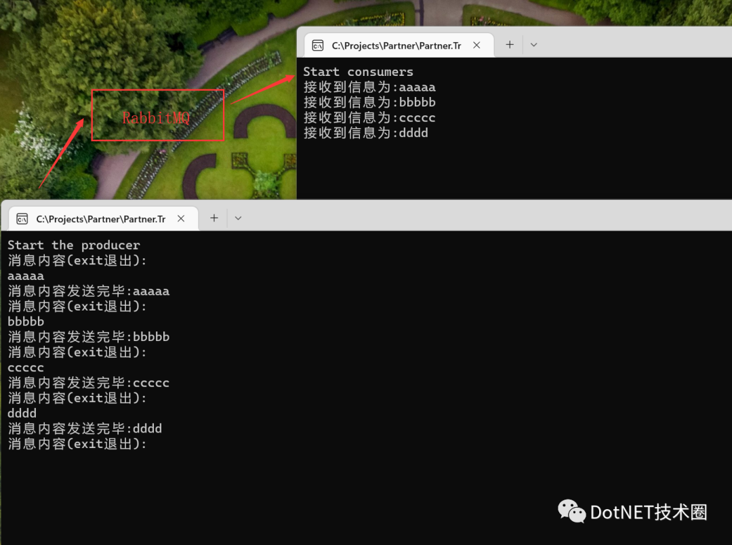Click the line '消息内容发送完毕:ccccc'
Screen dimensions: 732x545
click(89, 383)
